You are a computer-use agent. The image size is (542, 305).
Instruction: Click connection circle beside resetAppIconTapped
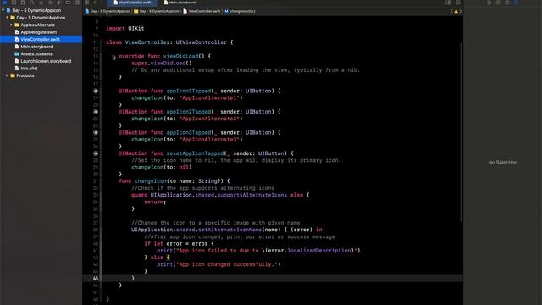96,153
